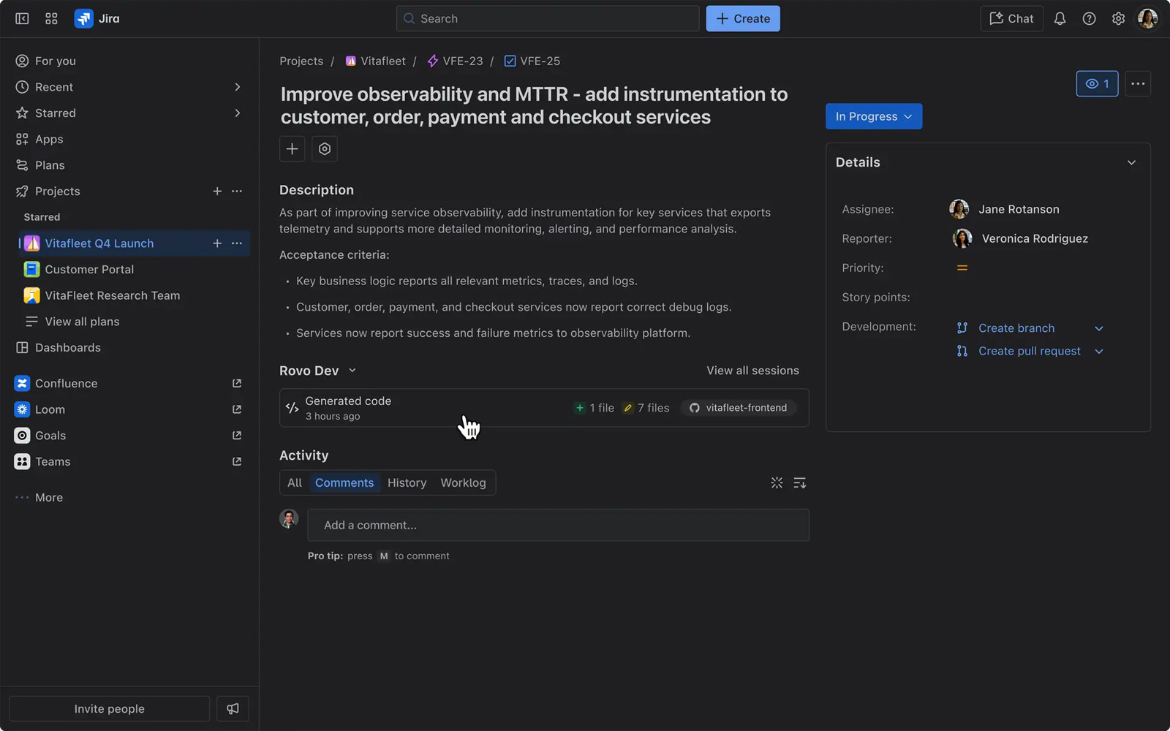This screenshot has height=731, width=1170.
Task: Collapse the Details panel chevron
Action: coord(1131,162)
